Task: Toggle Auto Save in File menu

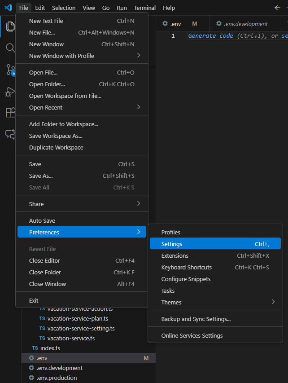Action: [x=42, y=220]
